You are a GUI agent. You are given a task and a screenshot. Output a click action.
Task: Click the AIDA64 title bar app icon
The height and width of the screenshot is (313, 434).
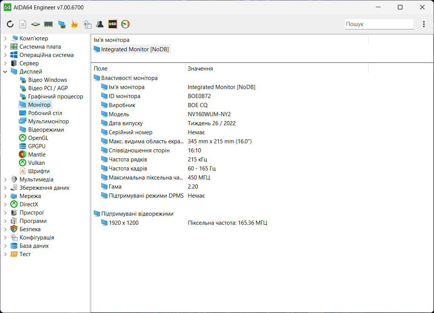point(7,7)
